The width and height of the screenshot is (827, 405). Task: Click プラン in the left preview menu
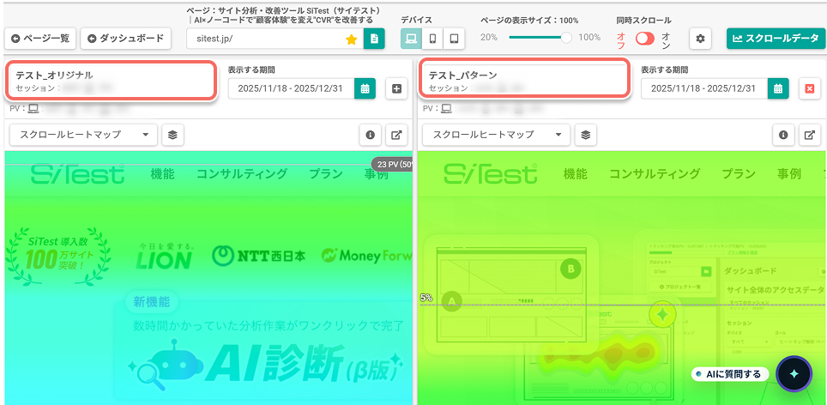326,173
